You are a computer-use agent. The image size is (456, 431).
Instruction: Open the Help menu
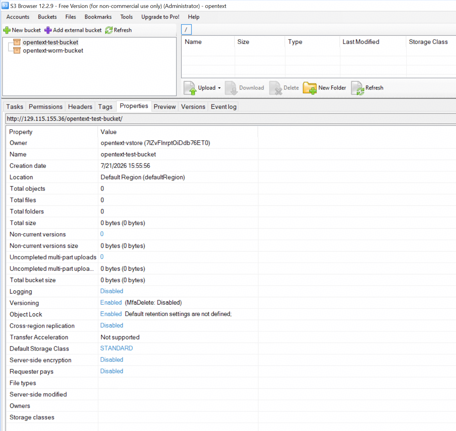tap(194, 17)
